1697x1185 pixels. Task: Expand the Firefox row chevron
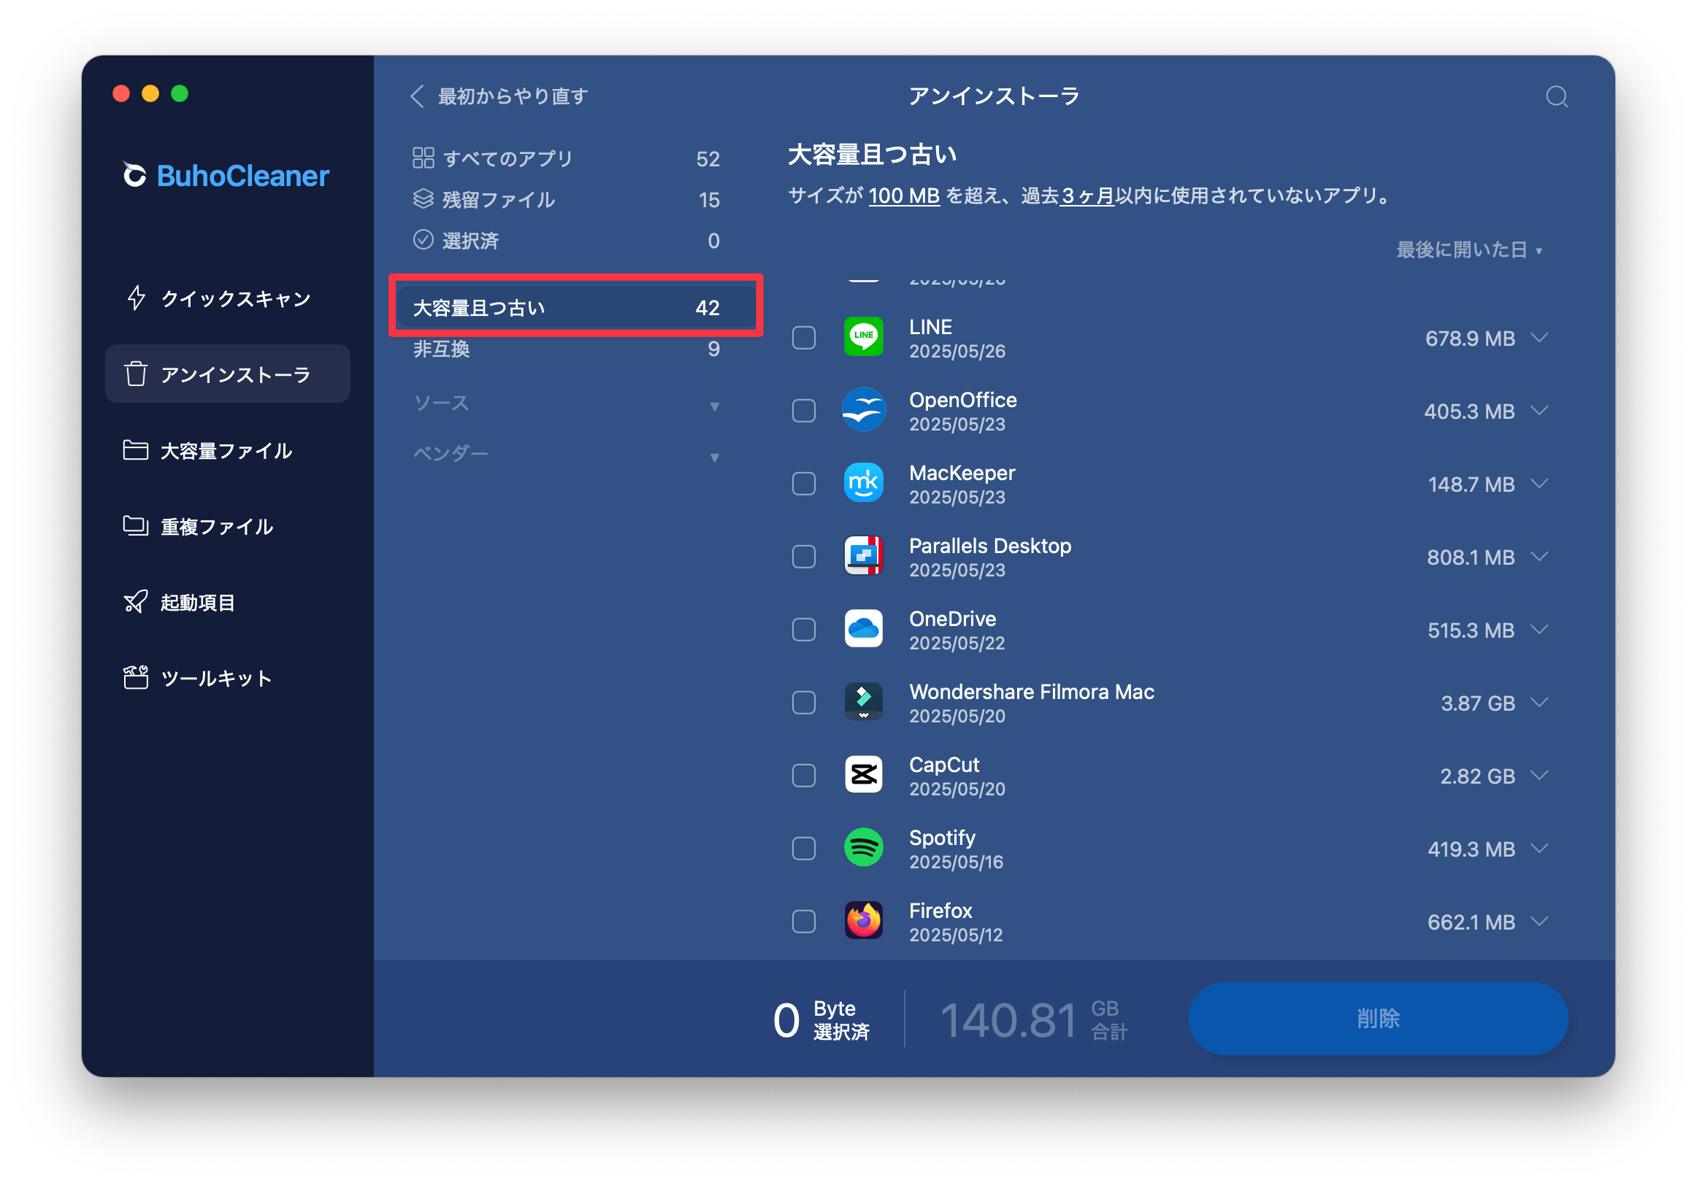1539,922
